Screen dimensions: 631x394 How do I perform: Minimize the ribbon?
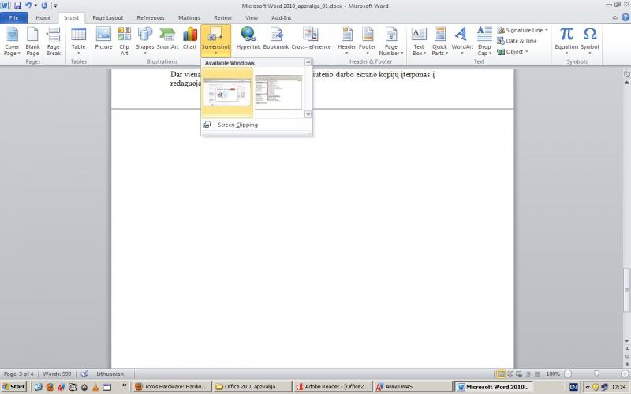coord(615,17)
